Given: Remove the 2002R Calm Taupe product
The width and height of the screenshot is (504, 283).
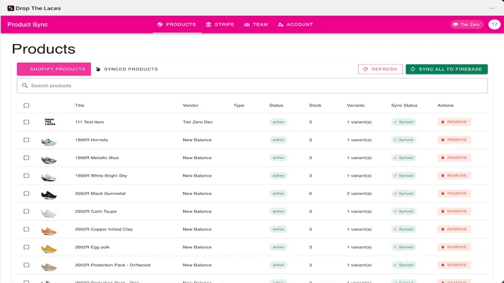Looking at the screenshot, I should pos(454,211).
